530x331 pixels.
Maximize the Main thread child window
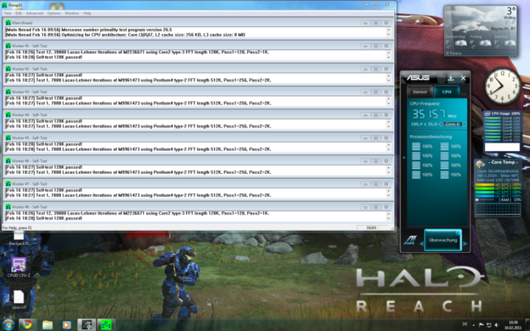(375, 23)
